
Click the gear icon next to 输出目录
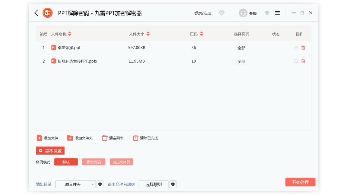coord(100,184)
